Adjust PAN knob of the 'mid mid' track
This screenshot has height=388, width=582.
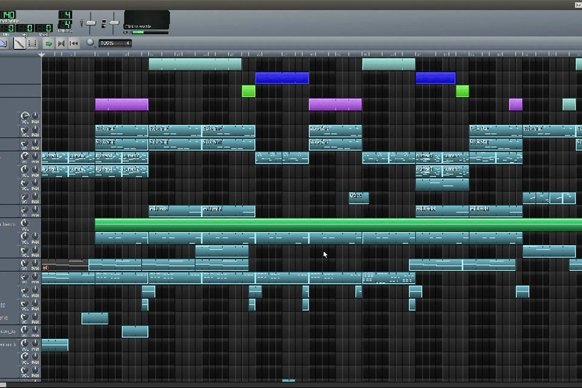click(35, 209)
